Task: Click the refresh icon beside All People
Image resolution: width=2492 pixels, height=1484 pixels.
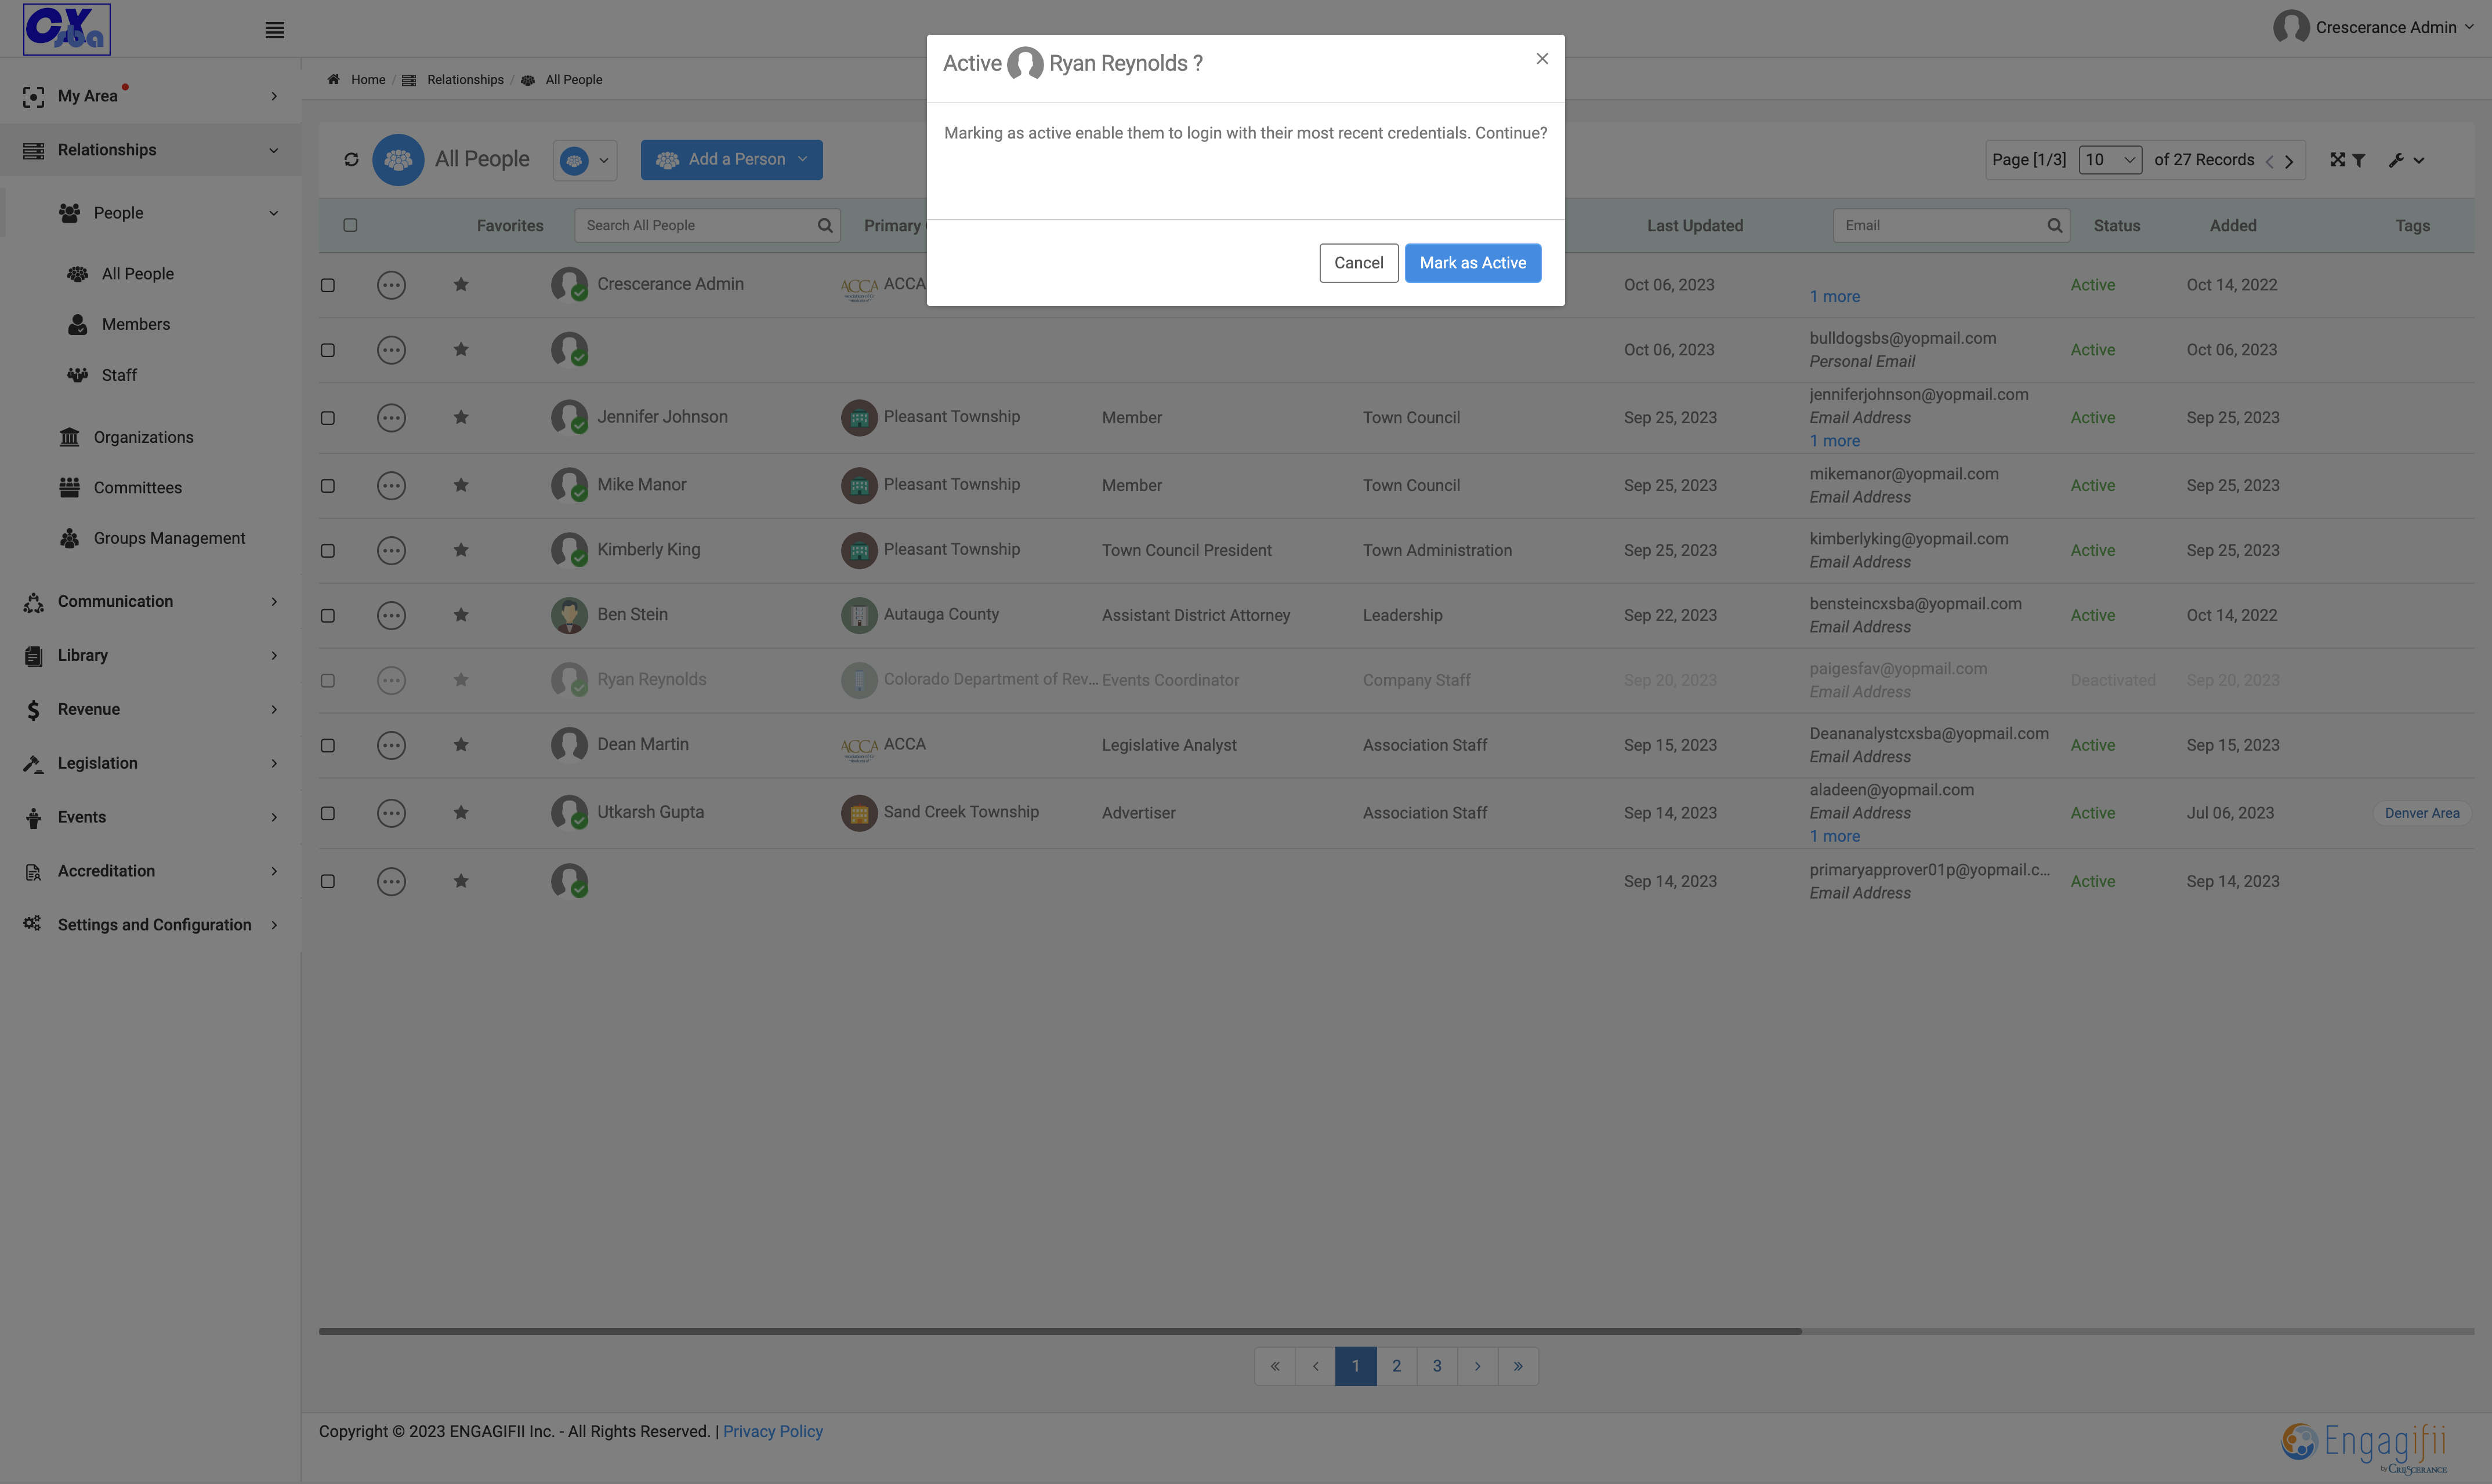Action: point(351,160)
